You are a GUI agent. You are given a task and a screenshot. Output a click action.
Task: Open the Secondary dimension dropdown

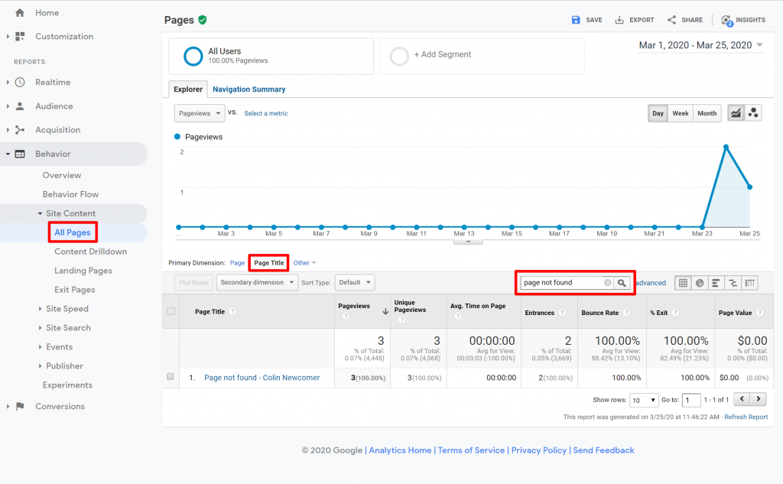(x=258, y=282)
